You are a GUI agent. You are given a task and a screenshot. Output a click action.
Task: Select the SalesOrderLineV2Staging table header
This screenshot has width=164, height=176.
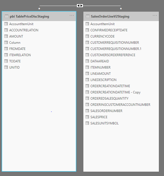point(121,16)
